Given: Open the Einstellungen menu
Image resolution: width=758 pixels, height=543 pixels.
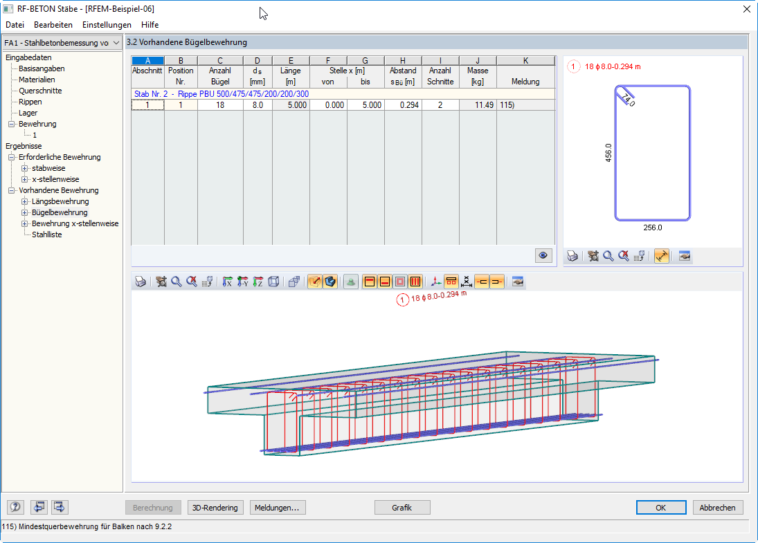Looking at the screenshot, I should click(107, 25).
